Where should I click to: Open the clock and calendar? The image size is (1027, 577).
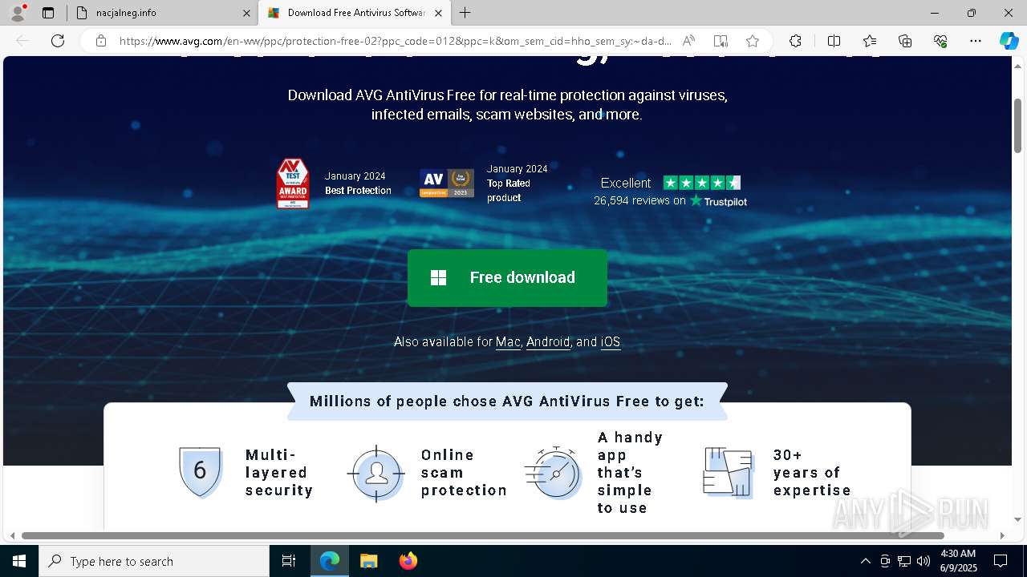958,561
